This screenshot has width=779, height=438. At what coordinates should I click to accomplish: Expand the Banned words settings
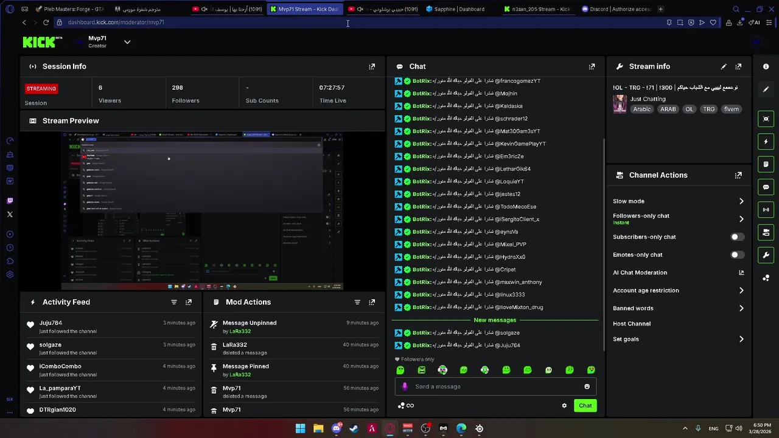coord(741,308)
